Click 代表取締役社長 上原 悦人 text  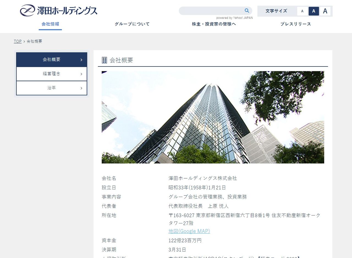pyautogui.click(x=199, y=206)
